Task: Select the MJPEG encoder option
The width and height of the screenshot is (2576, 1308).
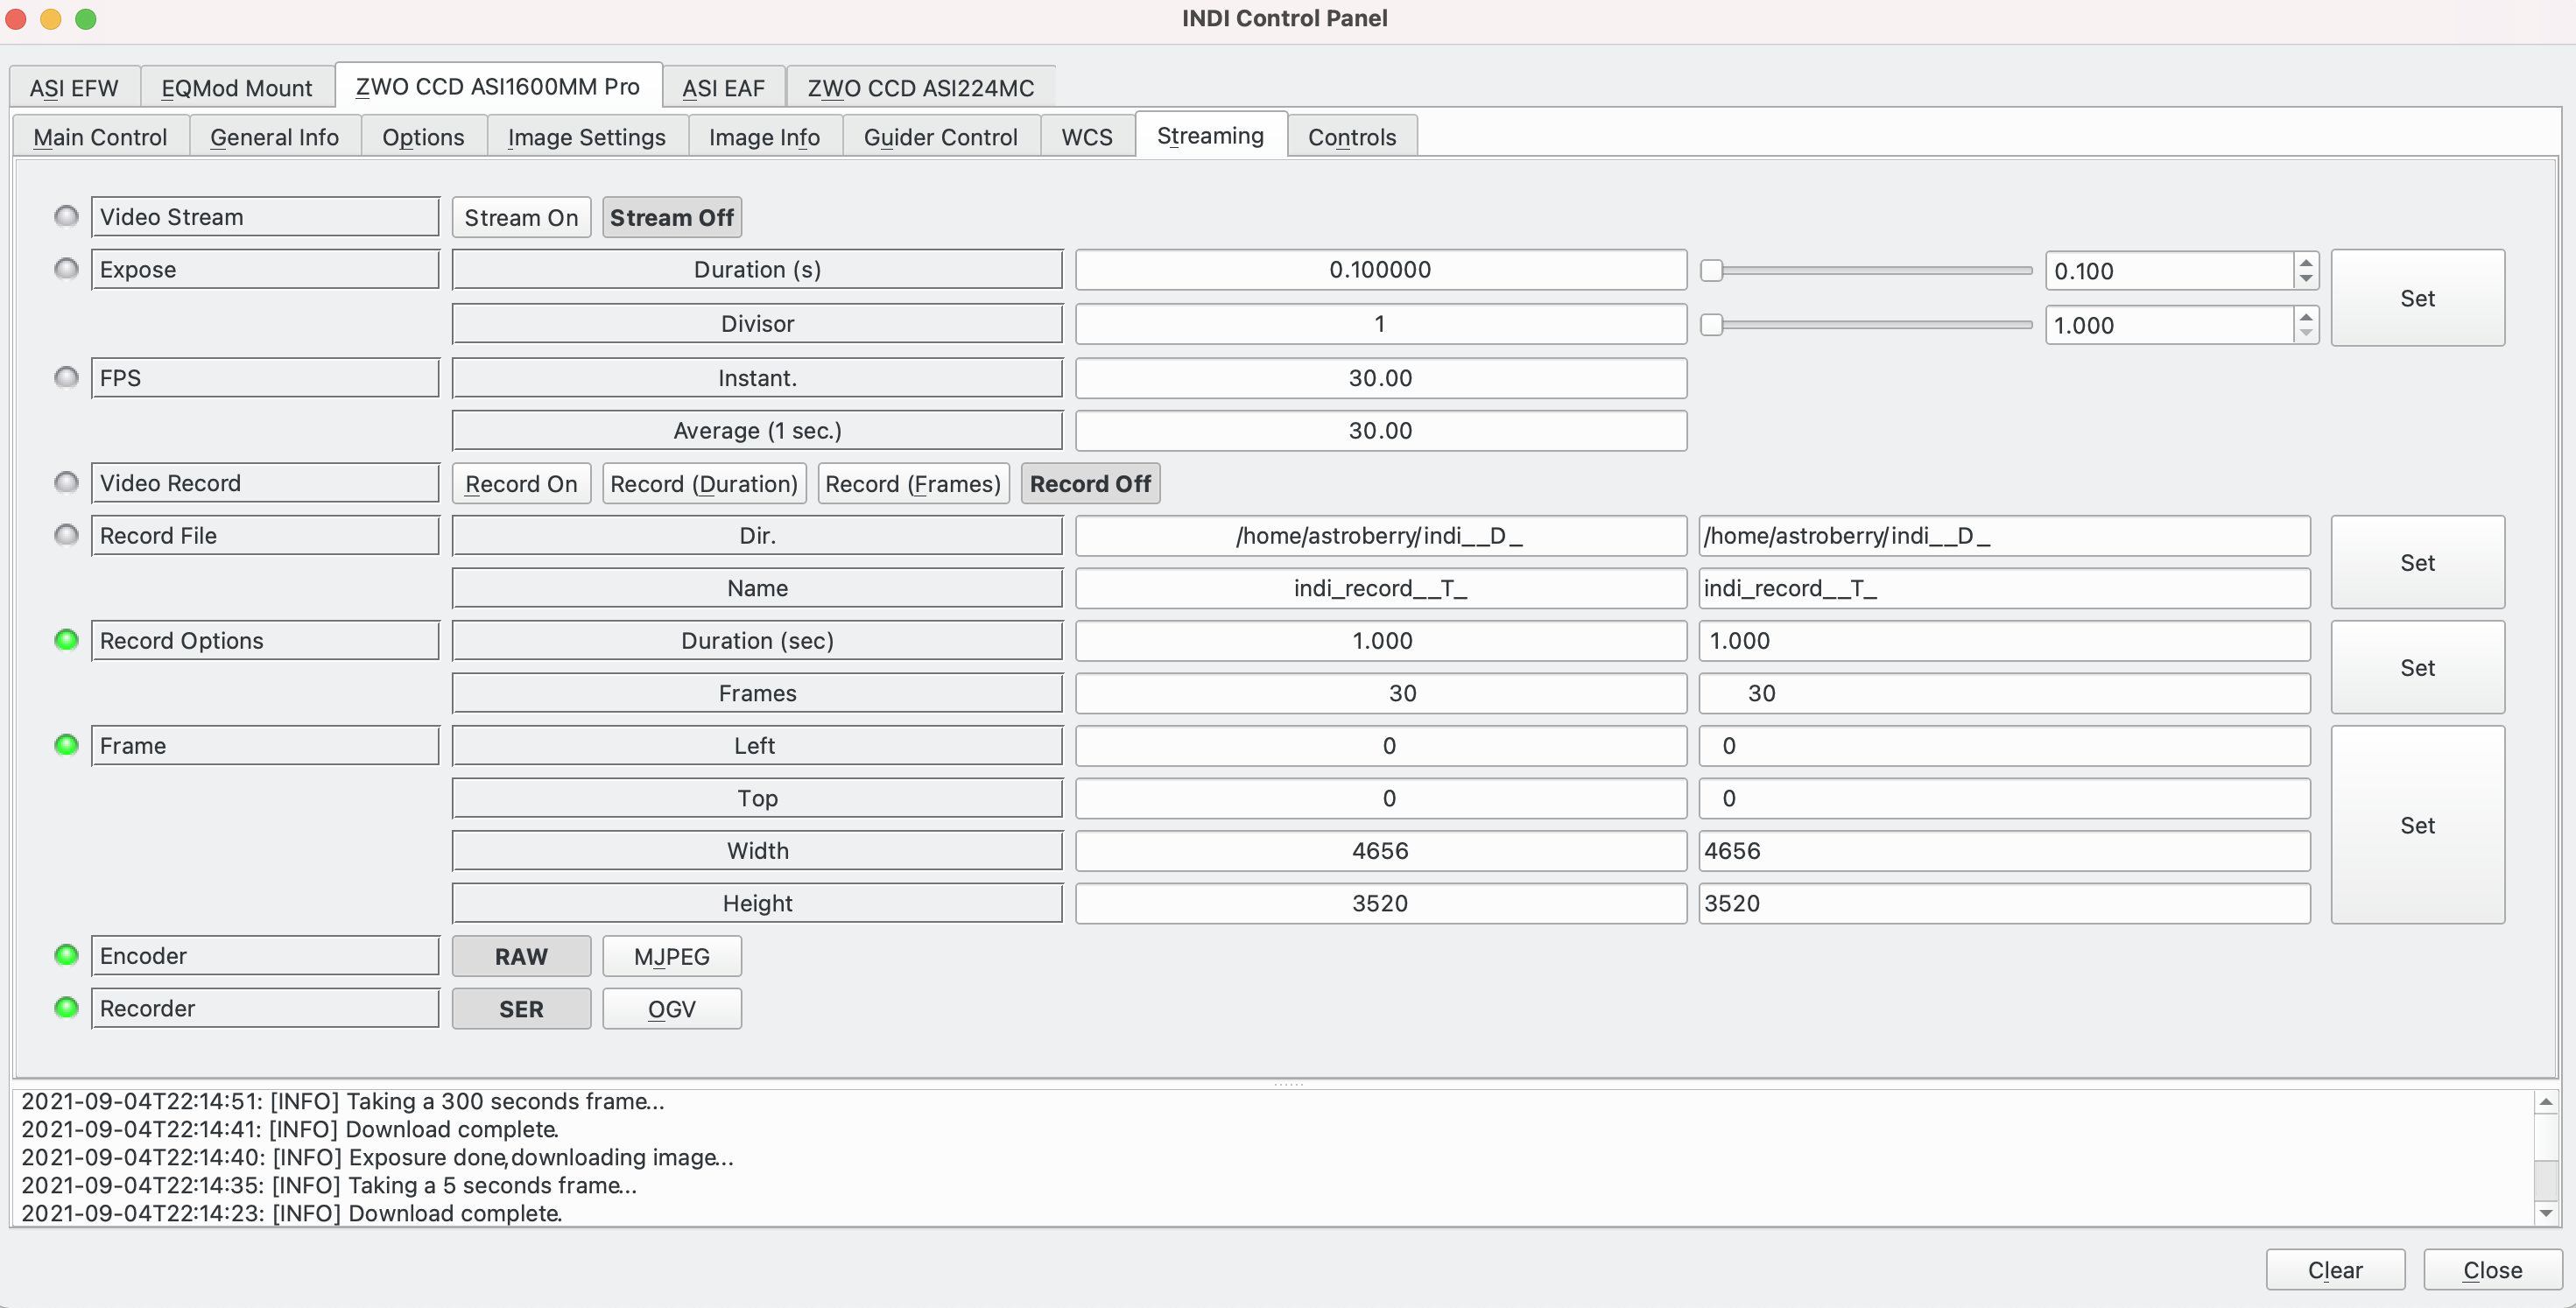Action: (671, 956)
